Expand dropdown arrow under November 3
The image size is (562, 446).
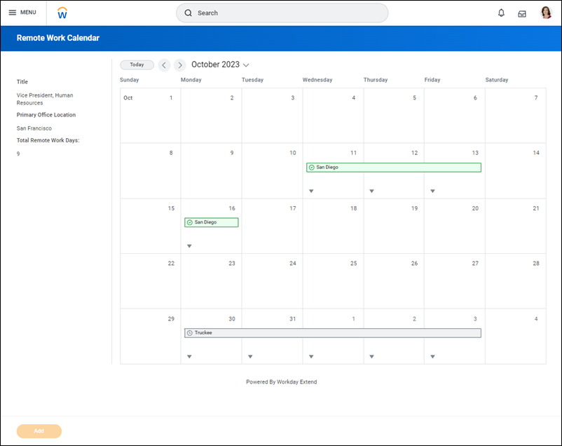432,357
